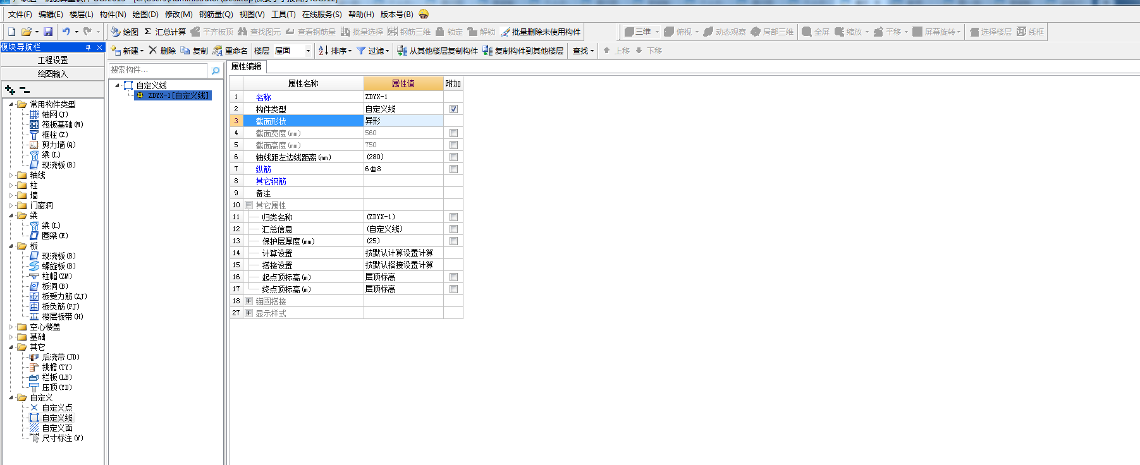Click the 截面形状 value cell 异形
Viewport: 1140px width, 465px height.
[403, 121]
